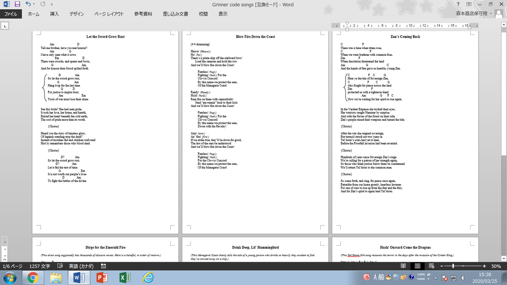
Task: Switch to the 挿入 tab
Action: [55, 14]
